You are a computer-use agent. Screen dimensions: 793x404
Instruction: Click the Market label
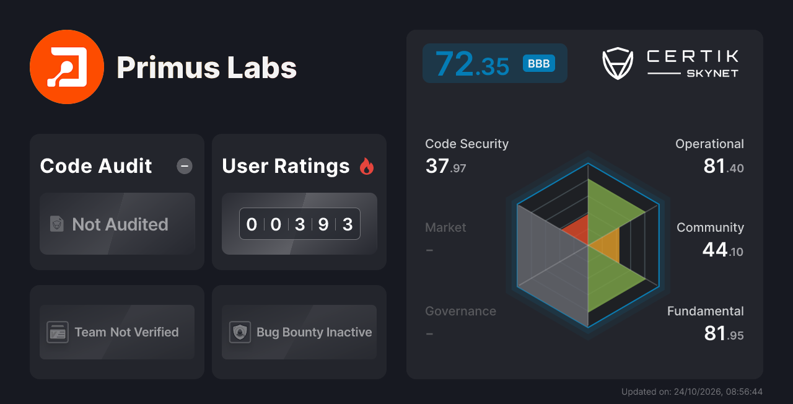click(x=445, y=227)
